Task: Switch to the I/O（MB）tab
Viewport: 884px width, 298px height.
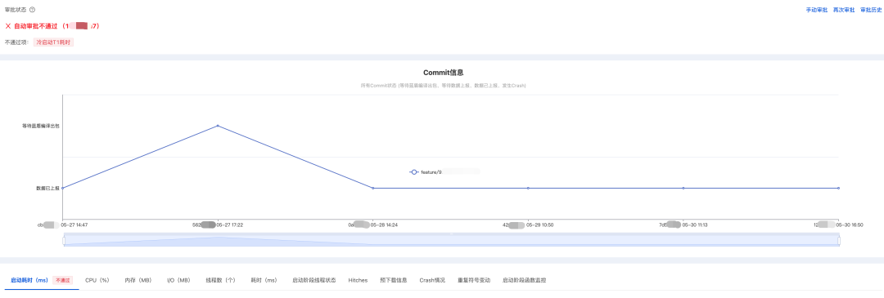Action: click(178, 279)
